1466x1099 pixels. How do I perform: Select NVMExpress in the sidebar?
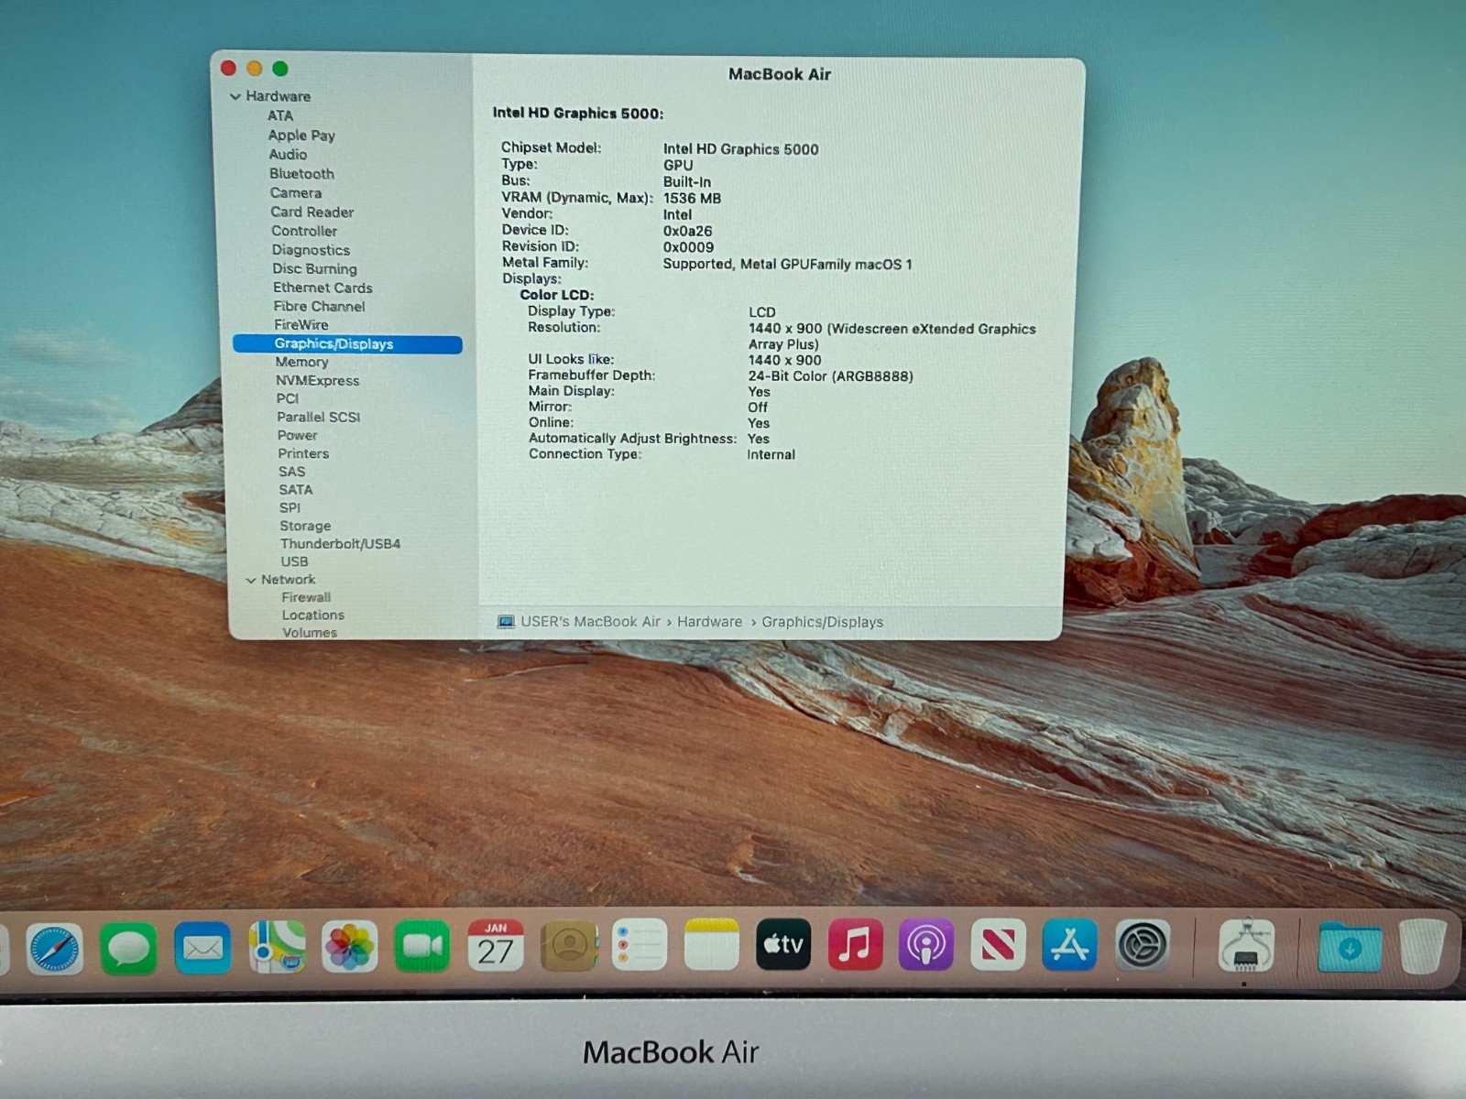point(317,381)
